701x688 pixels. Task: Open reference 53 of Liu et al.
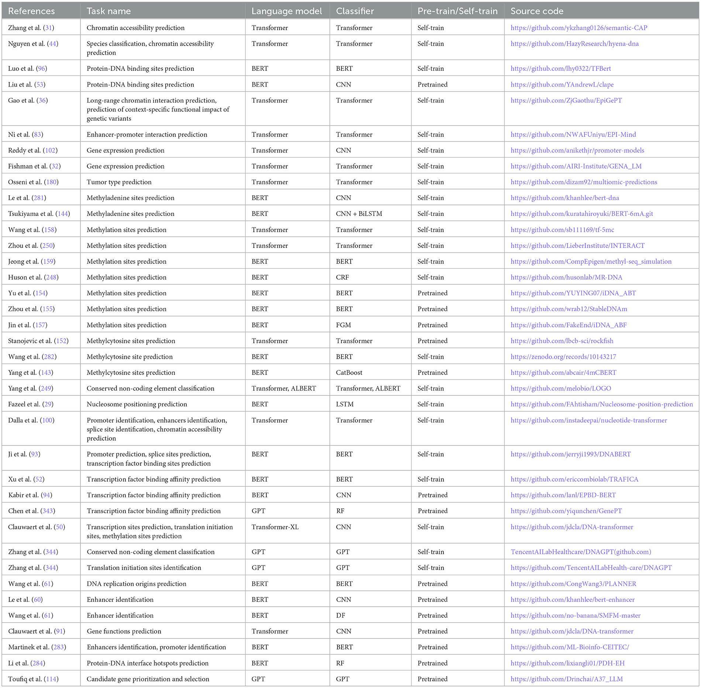(x=40, y=84)
